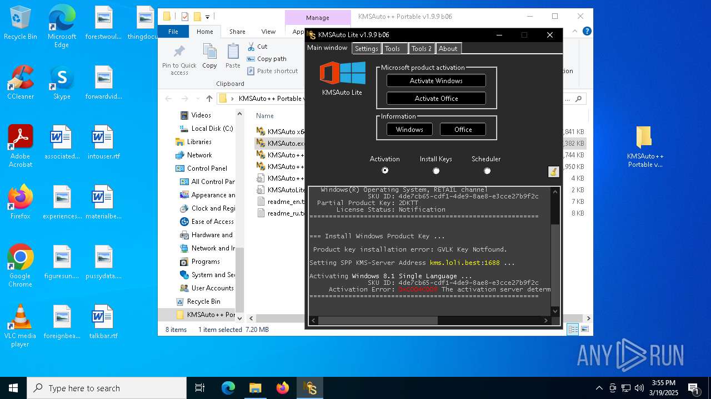Select Local Disk (C:) in navigation tree
Viewport: 711px width, 399px height.
pos(207,129)
